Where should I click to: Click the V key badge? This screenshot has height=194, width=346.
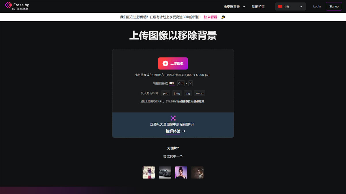(190, 83)
